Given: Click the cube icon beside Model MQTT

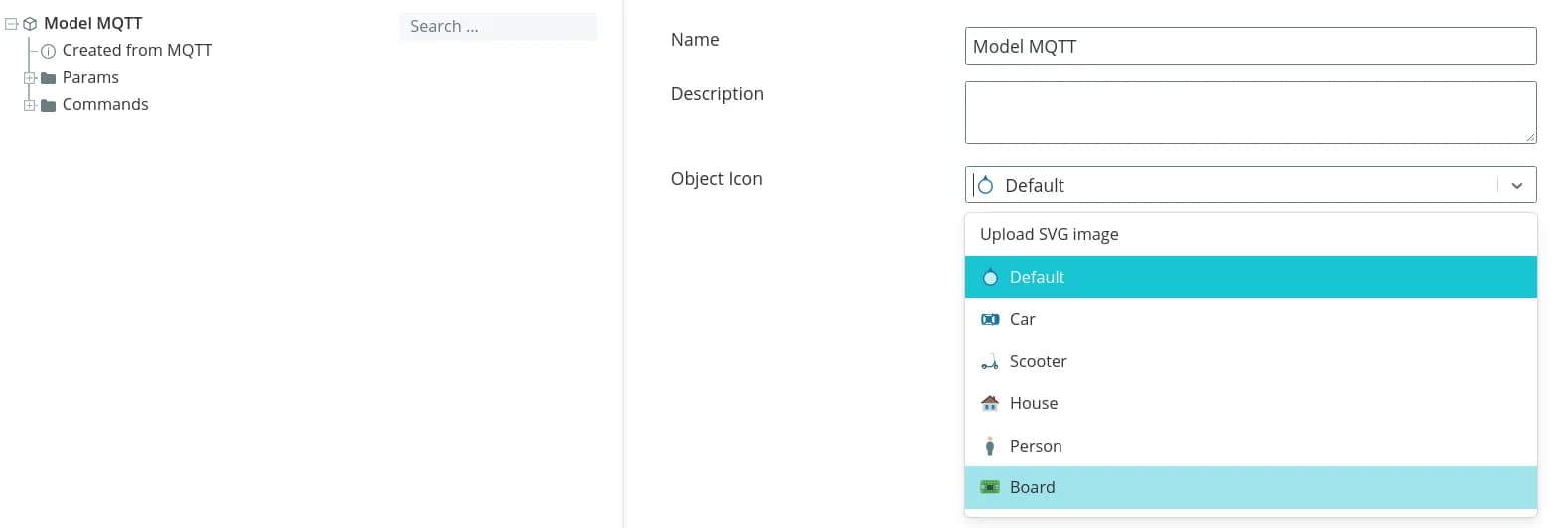Looking at the screenshot, I should [30, 24].
